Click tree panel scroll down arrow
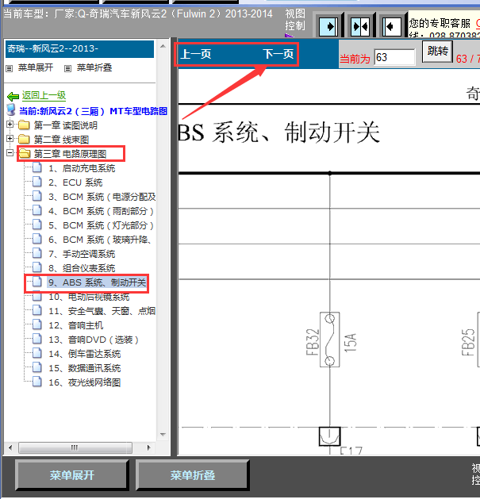 click(163, 435)
